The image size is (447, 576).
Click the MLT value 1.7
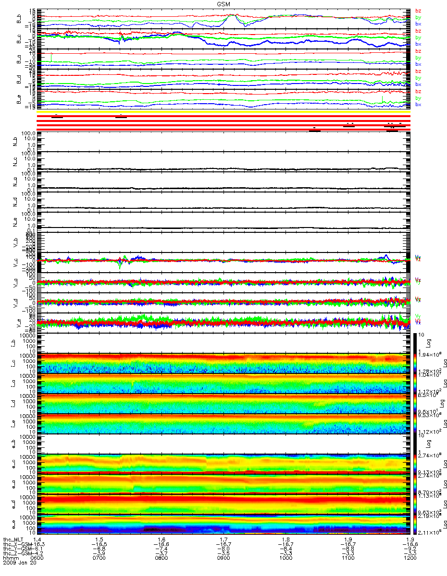(x=223, y=540)
